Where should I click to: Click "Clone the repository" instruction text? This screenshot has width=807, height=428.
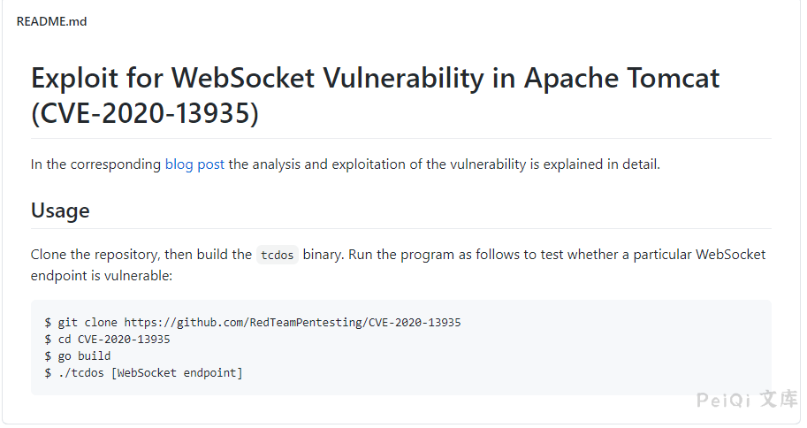point(94,255)
